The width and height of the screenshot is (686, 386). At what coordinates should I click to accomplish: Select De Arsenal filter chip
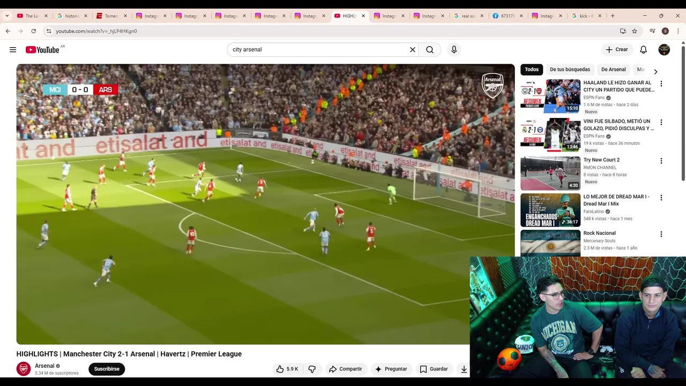tap(613, 69)
